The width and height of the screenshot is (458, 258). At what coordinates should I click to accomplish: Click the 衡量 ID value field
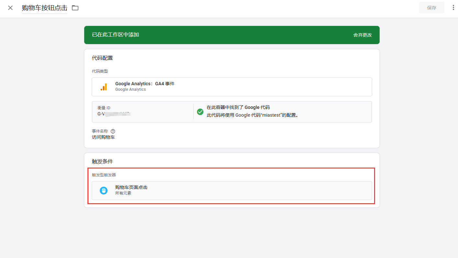click(113, 114)
